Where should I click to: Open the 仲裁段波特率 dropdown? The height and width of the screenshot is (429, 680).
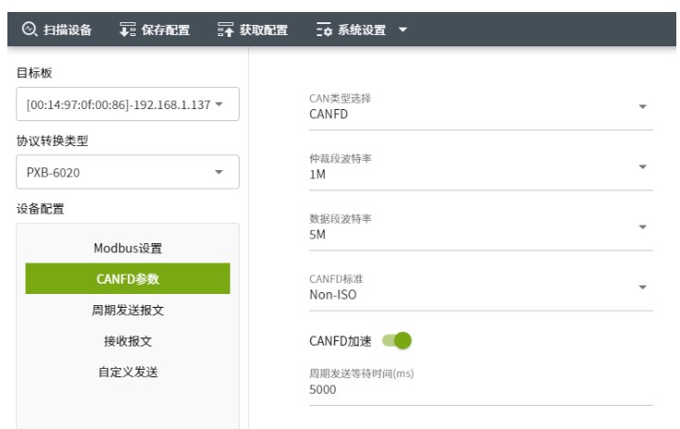coord(642,167)
